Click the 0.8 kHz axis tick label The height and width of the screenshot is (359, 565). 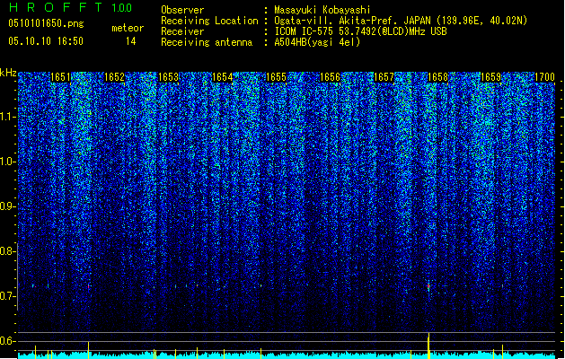point(8,251)
